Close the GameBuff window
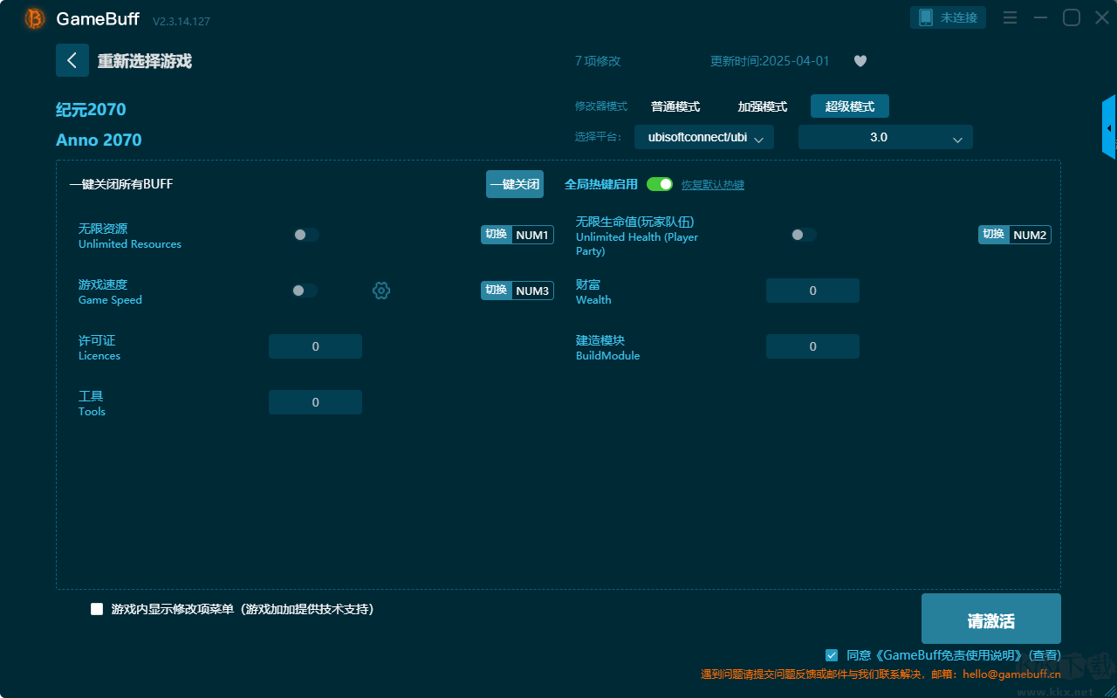Viewport: 1117px width, 698px height. (x=1102, y=17)
